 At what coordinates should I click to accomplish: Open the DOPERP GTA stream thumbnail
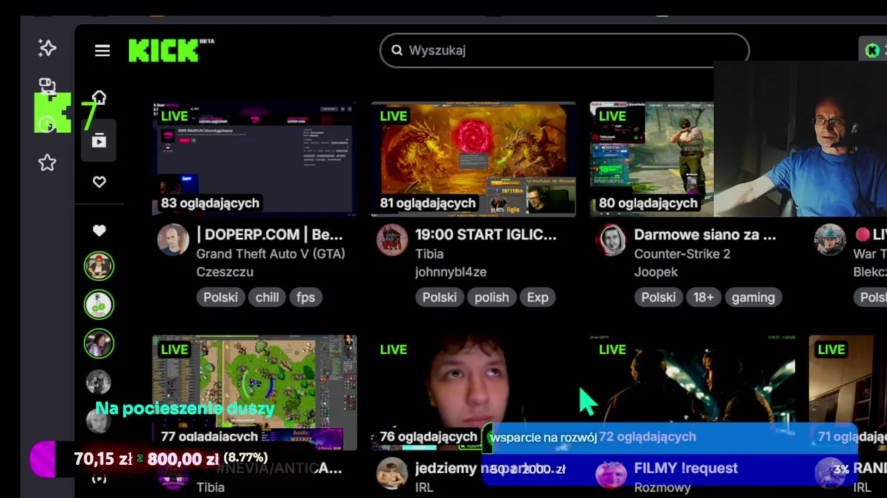254,160
